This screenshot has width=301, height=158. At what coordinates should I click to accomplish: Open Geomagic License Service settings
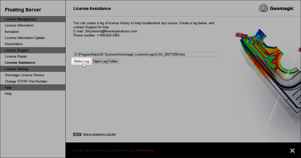[x=25, y=75]
